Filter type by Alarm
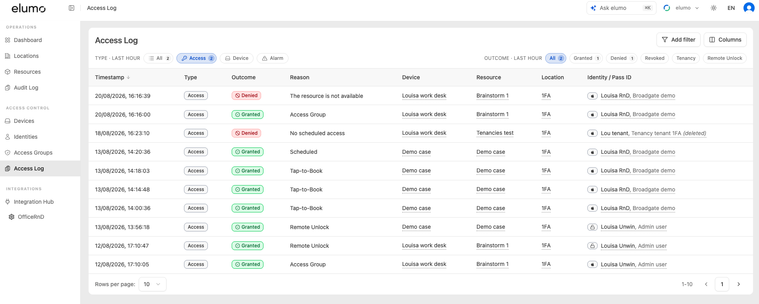The height and width of the screenshot is (304, 759). [x=273, y=58]
